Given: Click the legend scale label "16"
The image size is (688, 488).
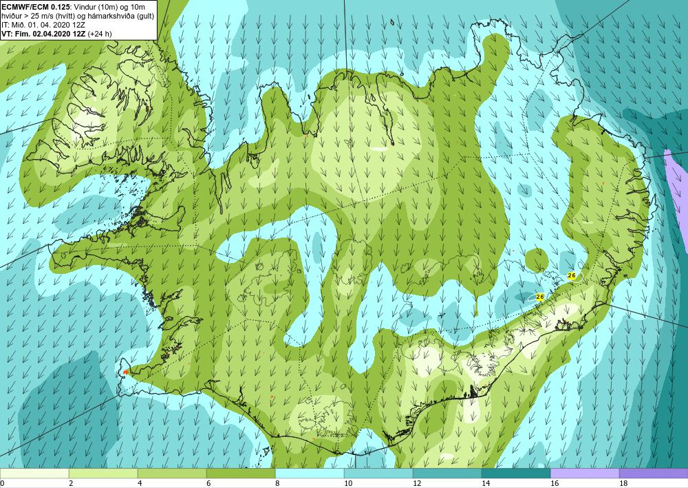Looking at the screenshot, I should click(x=555, y=483).
